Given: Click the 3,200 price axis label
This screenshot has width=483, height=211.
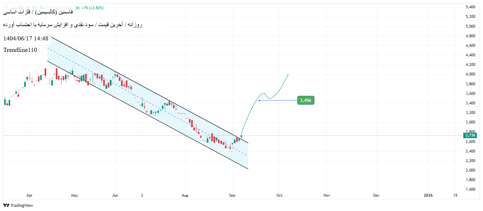Looking at the screenshot, I should coord(470,113).
